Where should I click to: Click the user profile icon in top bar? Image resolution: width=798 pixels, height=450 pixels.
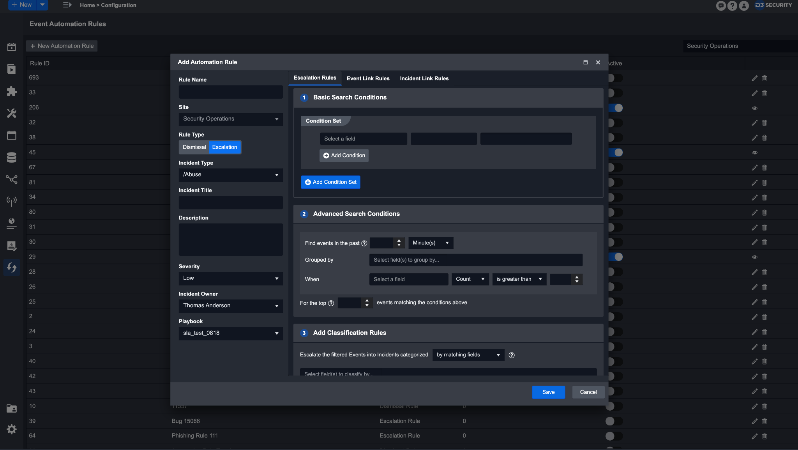point(744,5)
